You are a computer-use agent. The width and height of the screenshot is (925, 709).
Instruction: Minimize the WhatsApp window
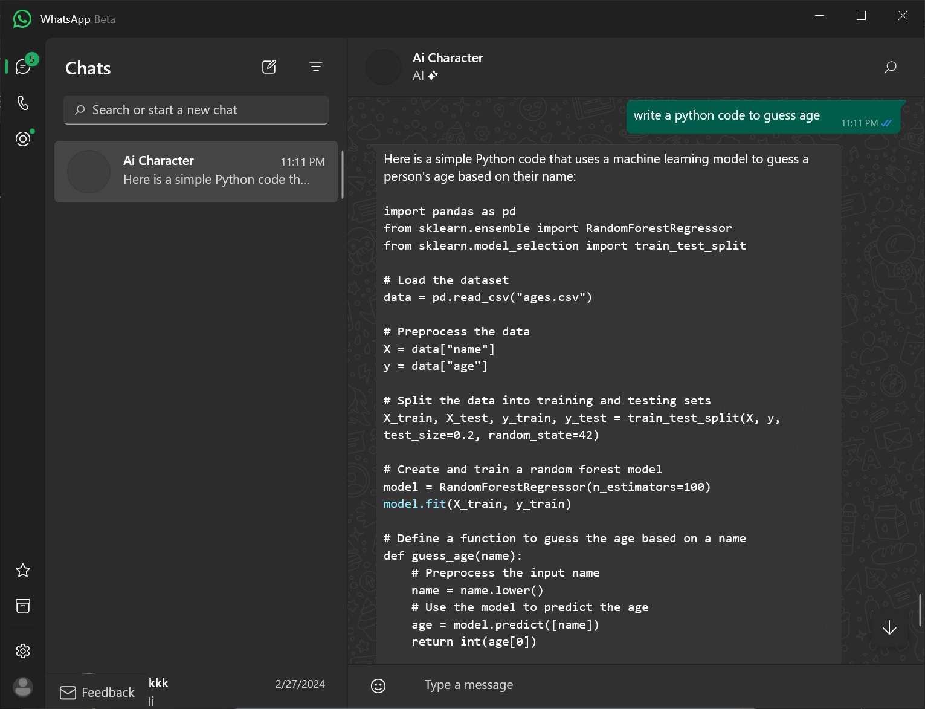pyautogui.click(x=820, y=16)
